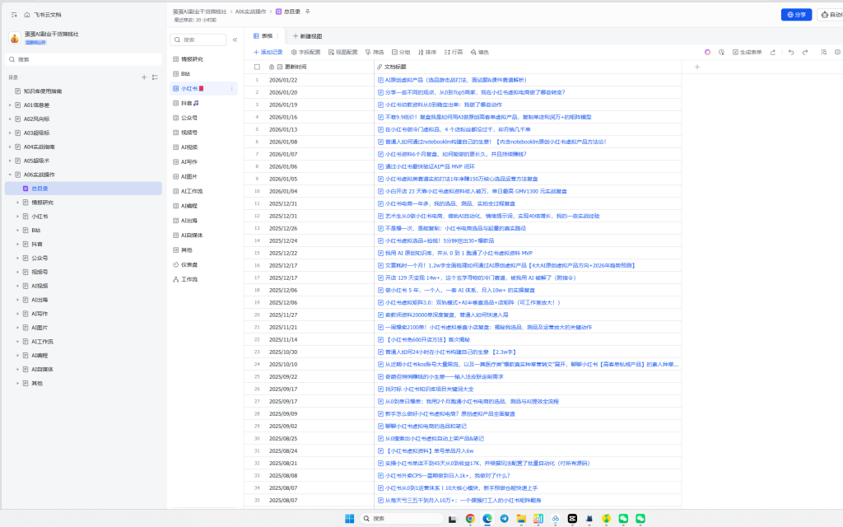Viewport: 843px width, 527px height.
Task: Toggle the select-all checkbox in table header
Action: click(257, 67)
